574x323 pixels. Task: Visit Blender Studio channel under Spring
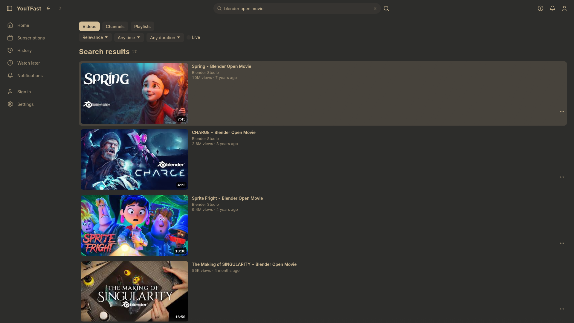[205, 73]
